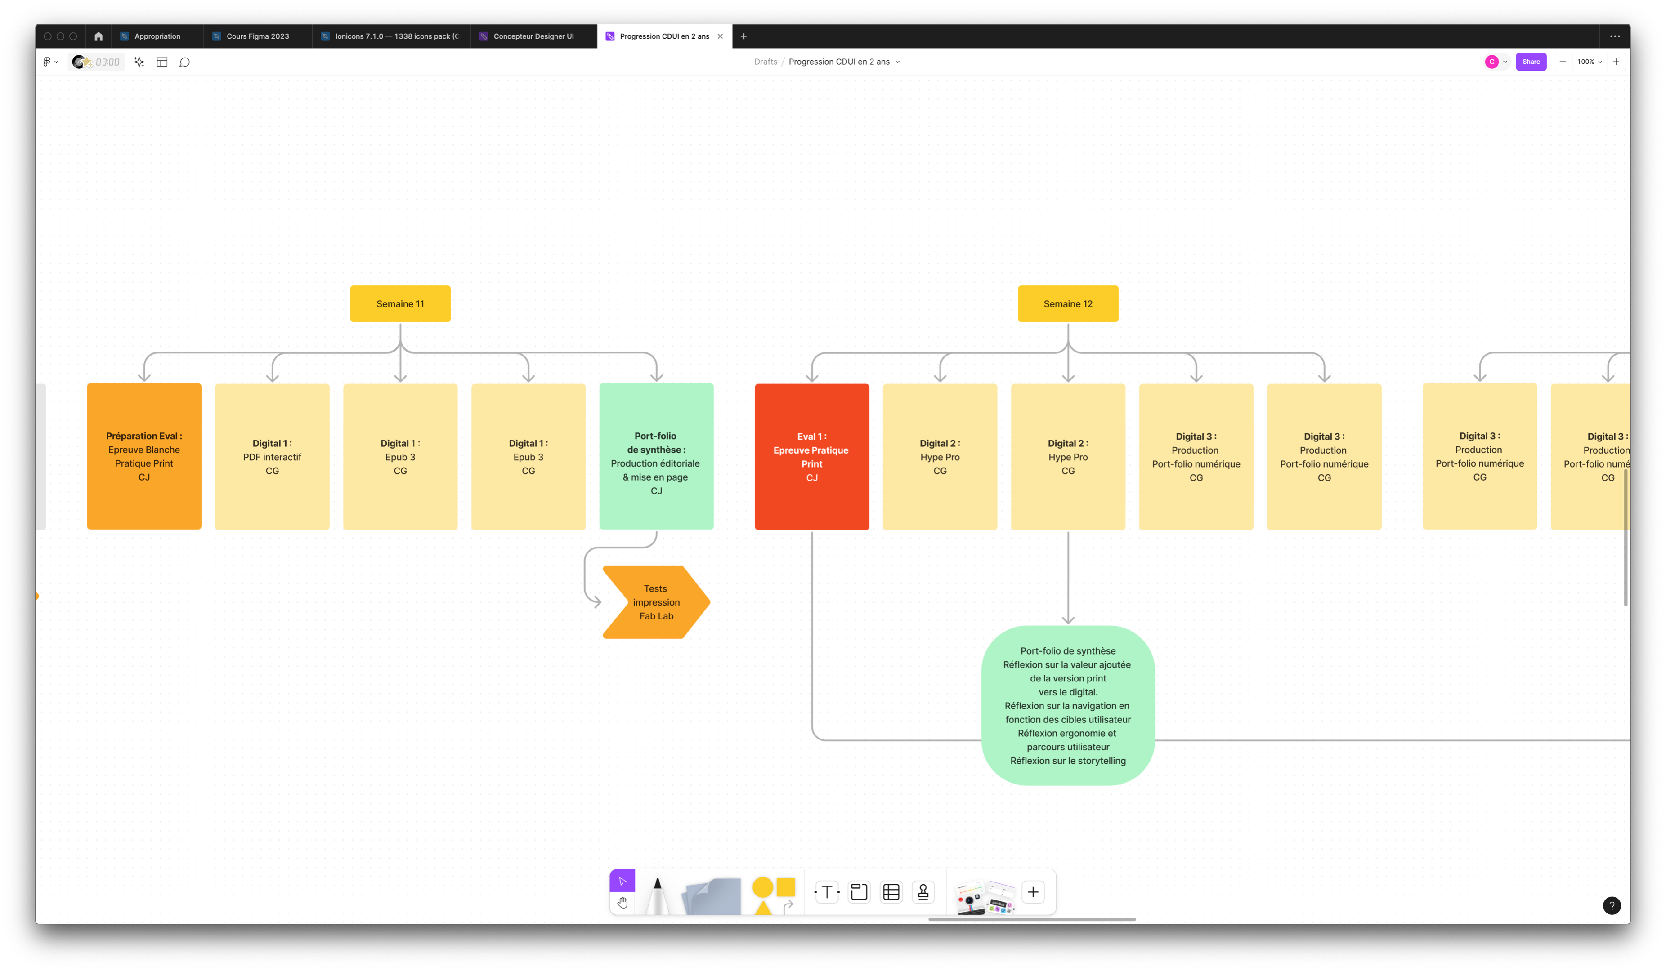Choose the Section tool
1666x971 pixels.
859,892
